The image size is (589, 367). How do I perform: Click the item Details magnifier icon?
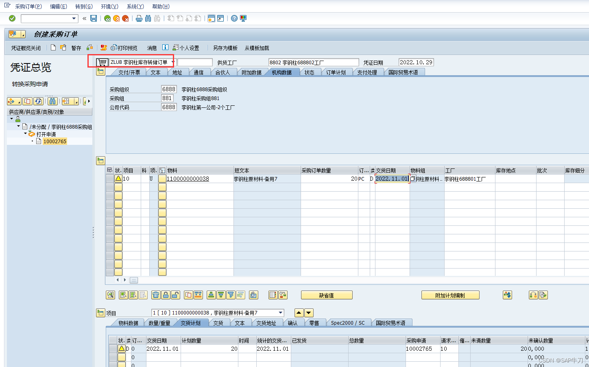coord(110,295)
